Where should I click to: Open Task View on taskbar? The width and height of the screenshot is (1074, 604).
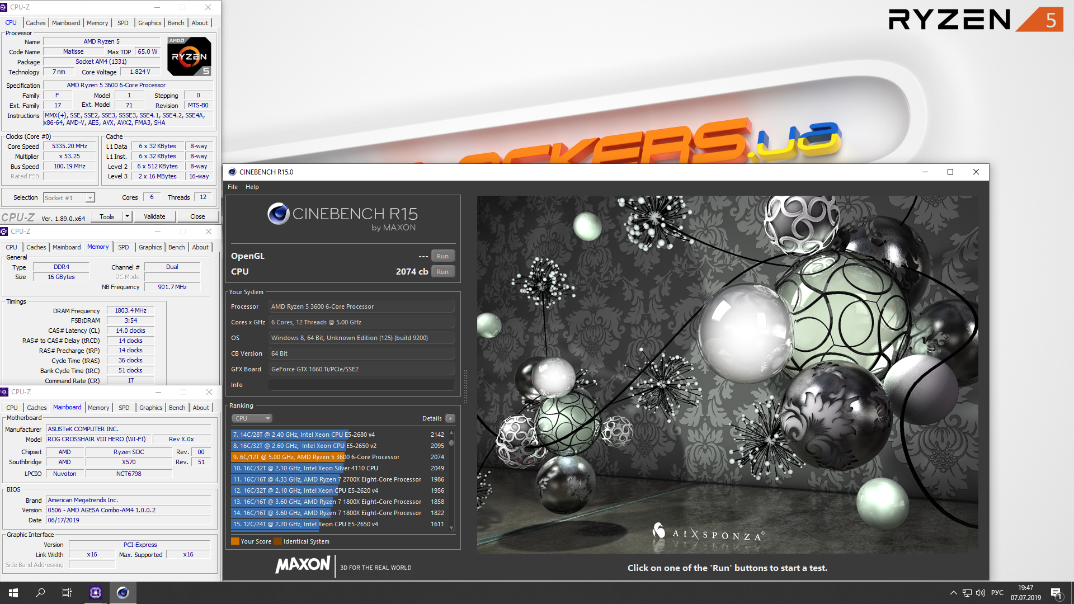pyautogui.click(x=67, y=593)
